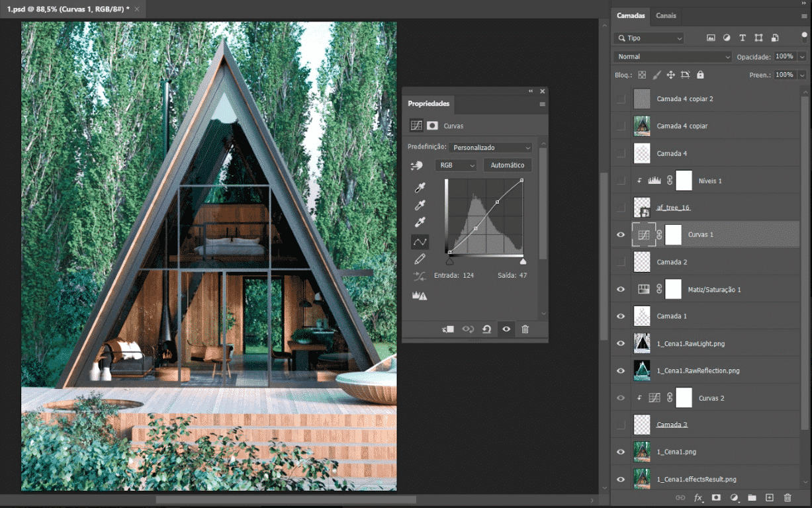Pick the black point eyedropper in Curvas
This screenshot has height=508, width=812.
(x=420, y=189)
